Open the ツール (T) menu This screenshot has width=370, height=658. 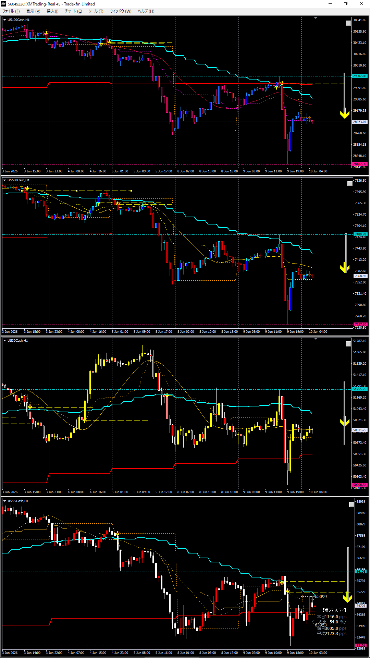[x=96, y=11]
